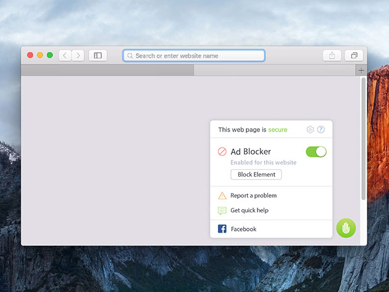The height and width of the screenshot is (292, 389).
Task: Show all tabs overview icon
Action: click(x=354, y=56)
